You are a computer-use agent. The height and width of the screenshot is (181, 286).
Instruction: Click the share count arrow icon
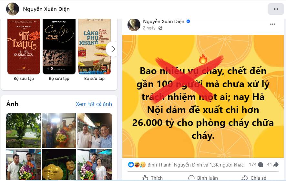pos(276,165)
